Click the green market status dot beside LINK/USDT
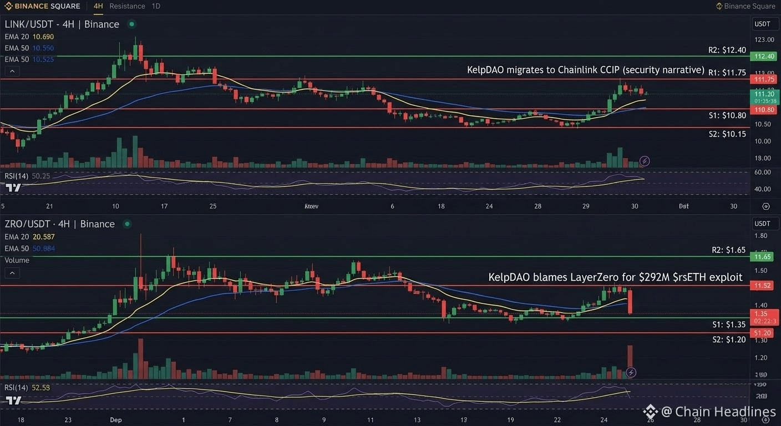Screen dimensions: 781x426 coord(131,24)
